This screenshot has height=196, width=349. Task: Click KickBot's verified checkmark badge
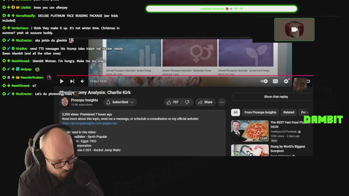click(x=13, y=49)
